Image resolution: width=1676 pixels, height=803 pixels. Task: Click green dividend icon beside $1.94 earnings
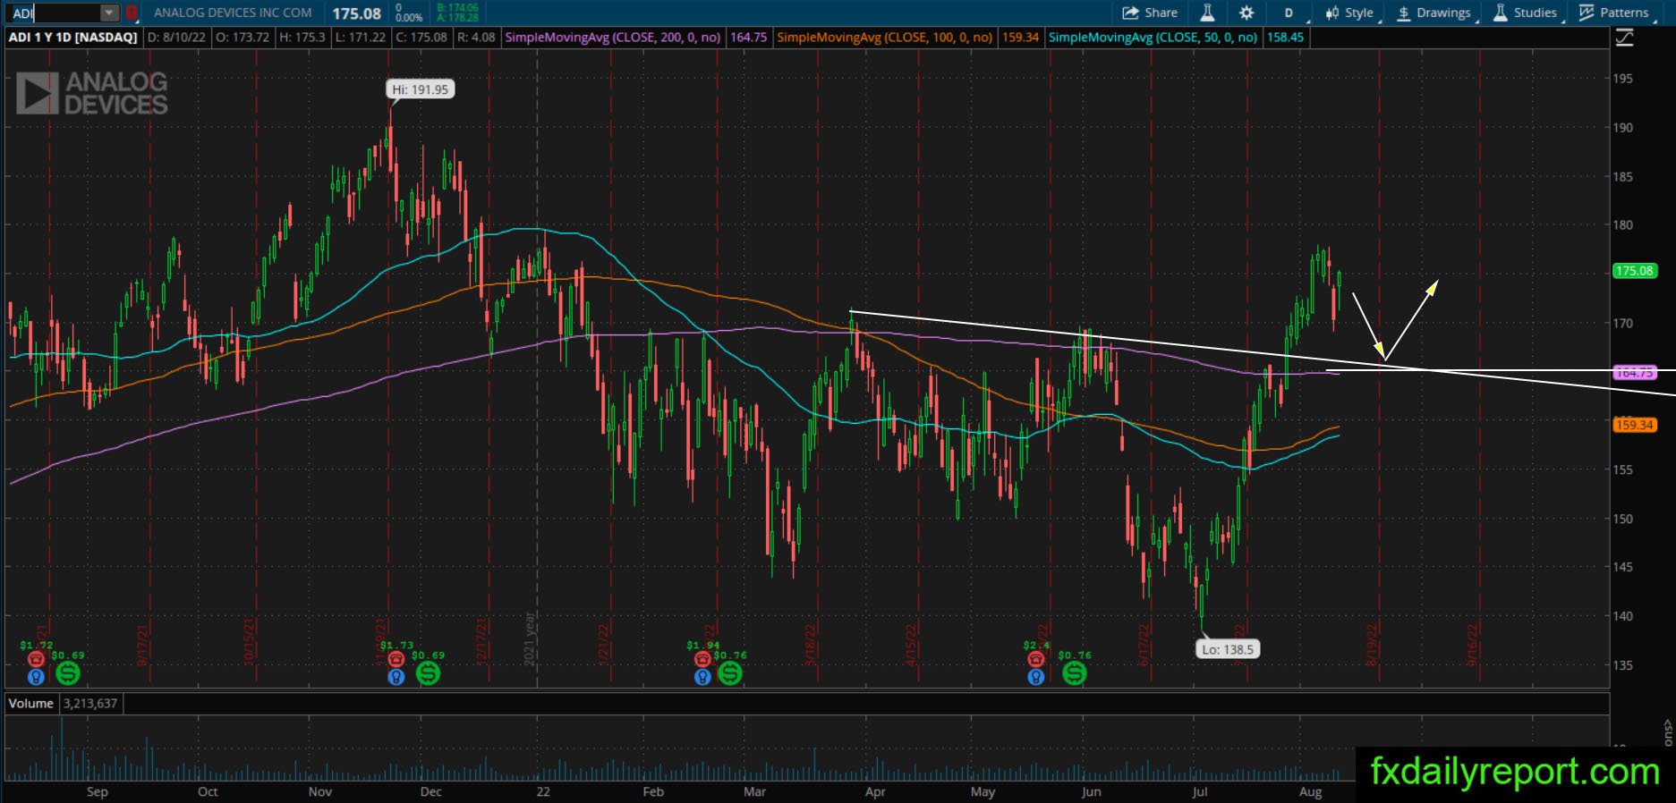tap(729, 672)
